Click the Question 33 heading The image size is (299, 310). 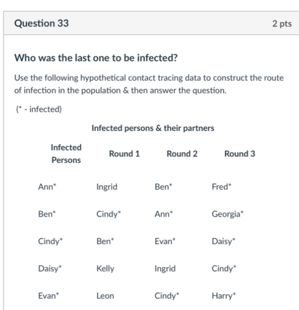tap(41, 23)
